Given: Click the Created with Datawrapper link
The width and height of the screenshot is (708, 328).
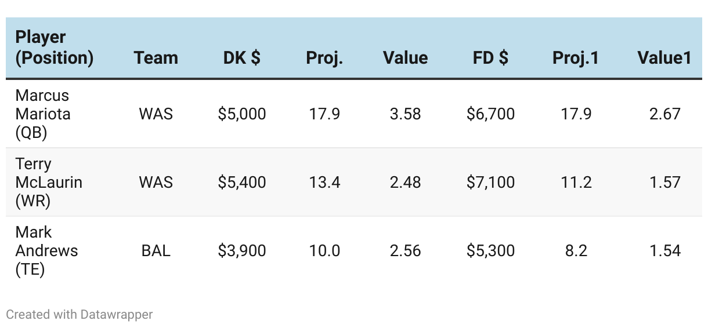Looking at the screenshot, I should point(80,315).
